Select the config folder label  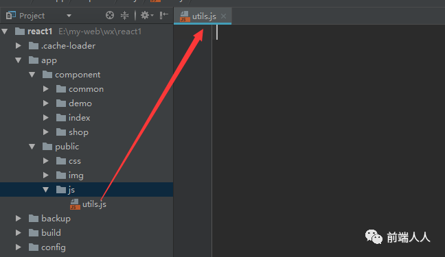tap(54, 247)
